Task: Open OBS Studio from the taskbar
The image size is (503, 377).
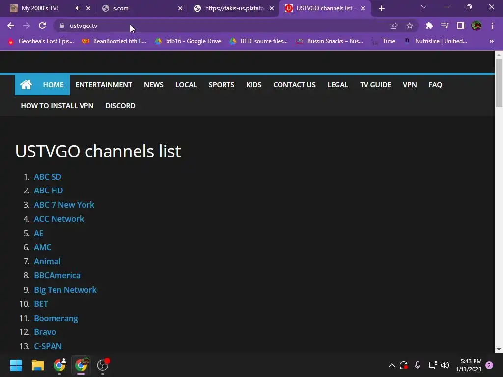Action: (x=103, y=365)
